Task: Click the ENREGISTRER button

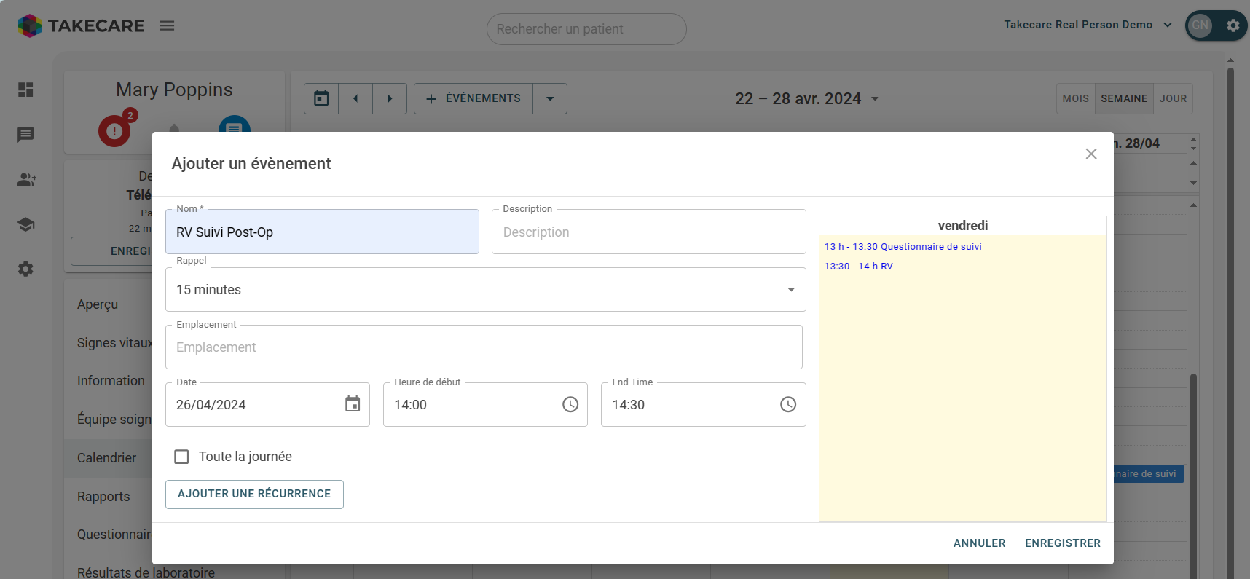Action: coord(1062,543)
